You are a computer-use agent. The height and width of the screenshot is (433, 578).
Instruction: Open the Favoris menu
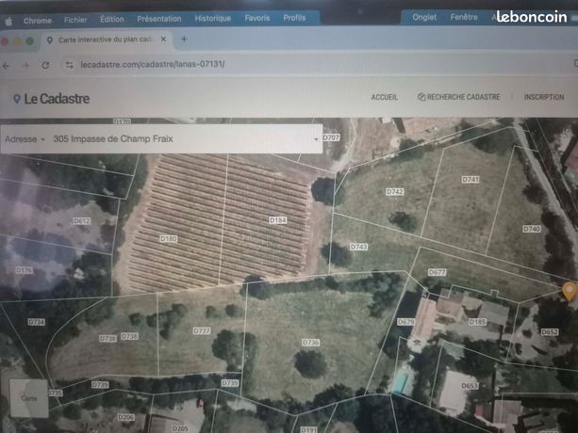coord(257,18)
